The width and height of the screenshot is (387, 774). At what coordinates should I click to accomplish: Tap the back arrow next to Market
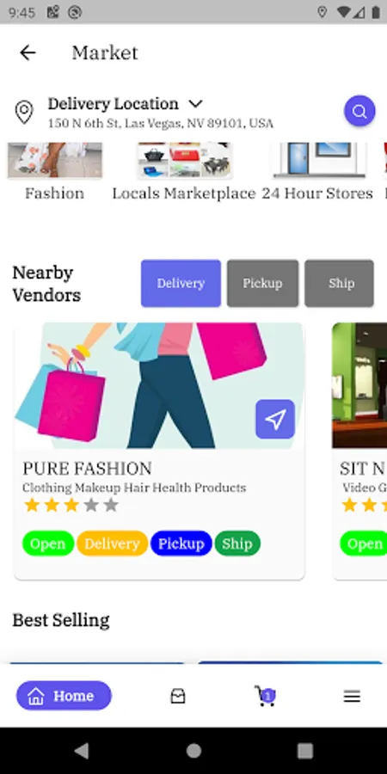pos(28,52)
